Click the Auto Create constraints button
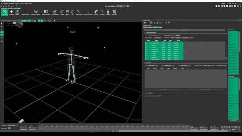 coord(151,66)
